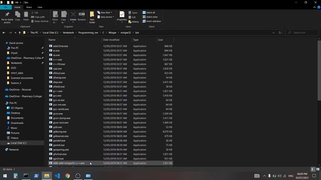Click Pin to Quick access ribbon icon

[7, 17]
